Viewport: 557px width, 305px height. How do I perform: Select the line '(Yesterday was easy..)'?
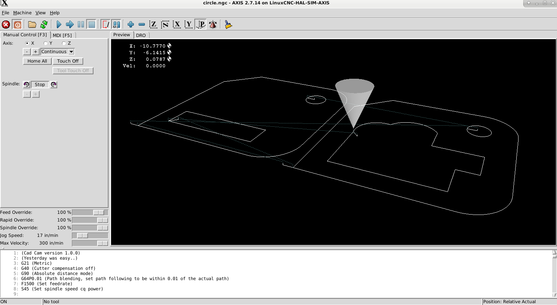coord(49,258)
